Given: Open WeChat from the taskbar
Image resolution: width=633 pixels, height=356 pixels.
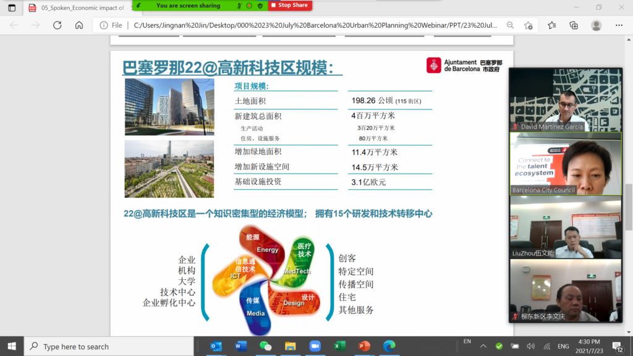Looking at the screenshot, I should 265,346.
